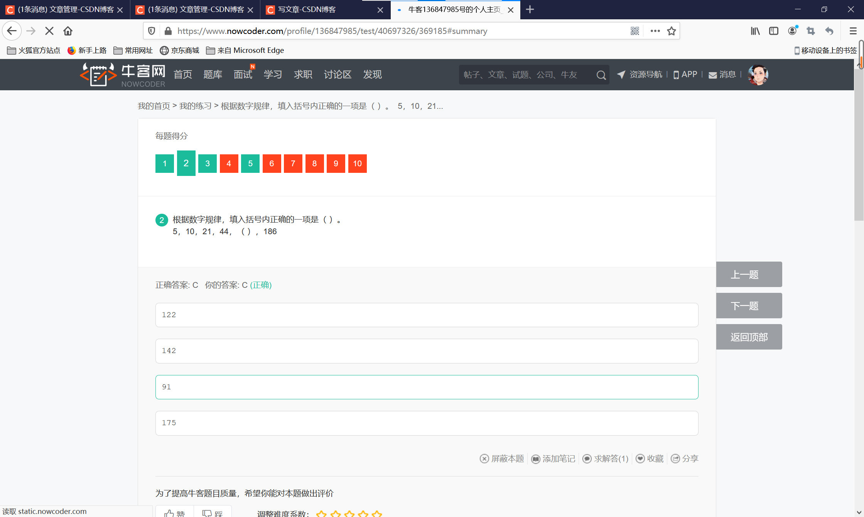Open the QR code icon in address bar
This screenshot has width=864, height=517.
tap(635, 31)
